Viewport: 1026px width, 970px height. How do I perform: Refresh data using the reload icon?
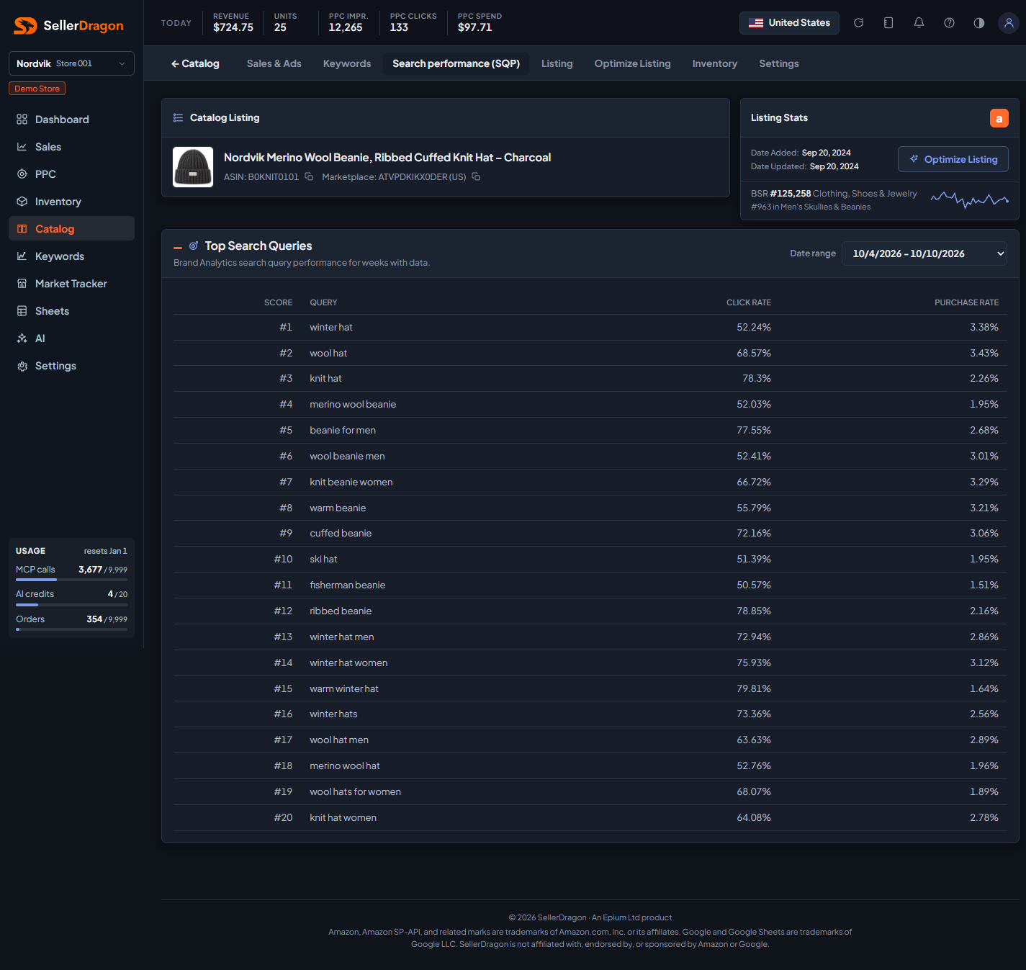pos(858,23)
